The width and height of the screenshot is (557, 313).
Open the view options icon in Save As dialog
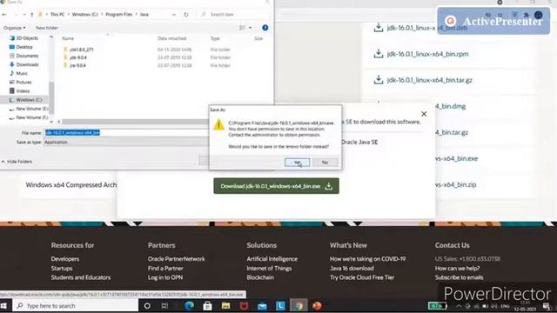pos(242,28)
